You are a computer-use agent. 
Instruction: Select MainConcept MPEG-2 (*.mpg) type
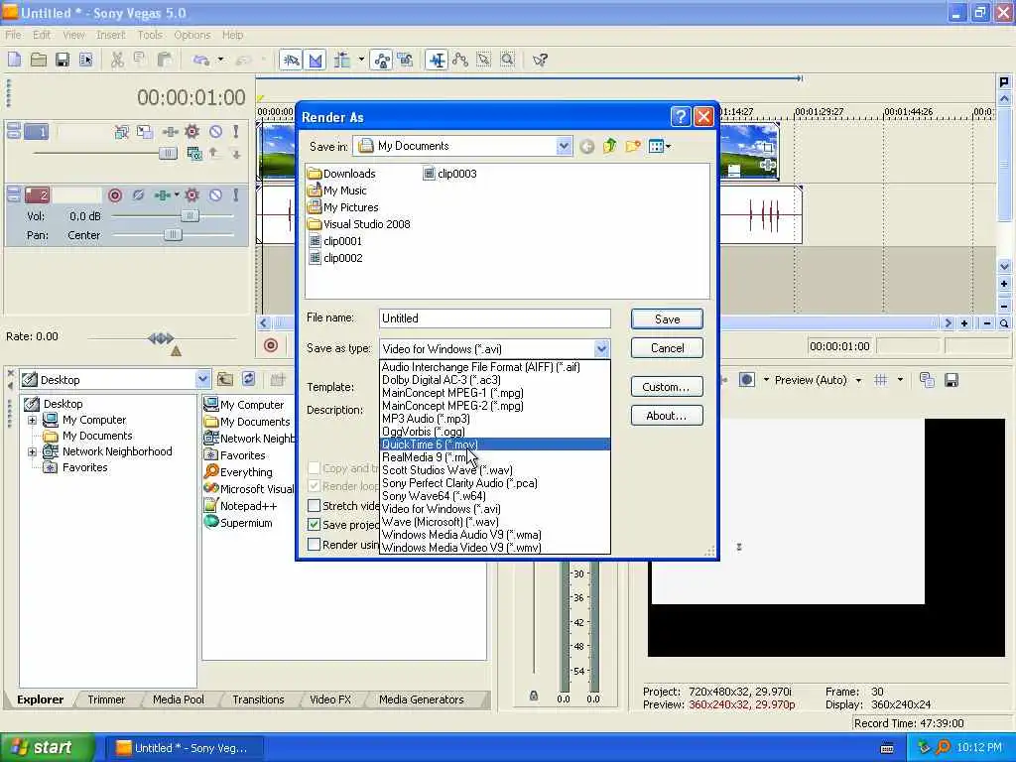494,406
